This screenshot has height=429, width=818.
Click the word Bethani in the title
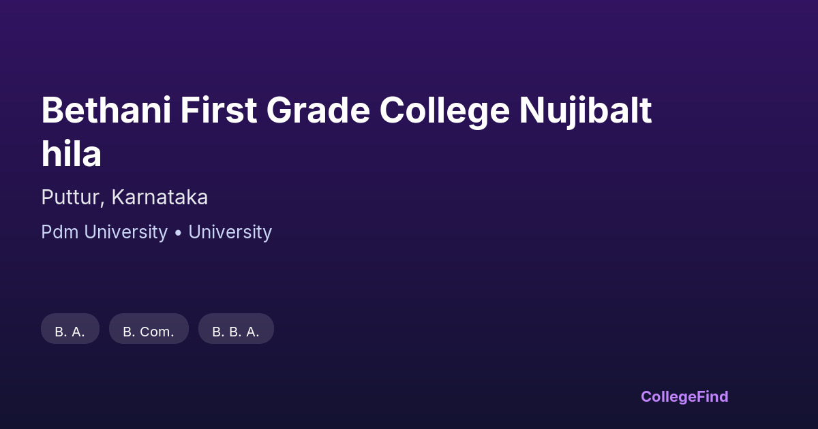pyautogui.click(x=106, y=111)
